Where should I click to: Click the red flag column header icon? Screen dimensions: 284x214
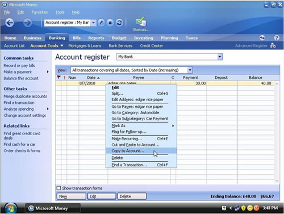[59, 77]
